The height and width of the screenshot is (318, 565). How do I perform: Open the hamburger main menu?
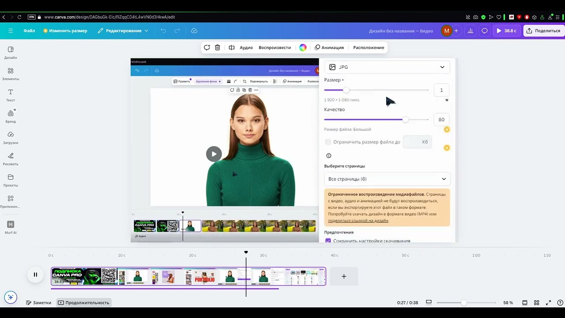point(11,31)
